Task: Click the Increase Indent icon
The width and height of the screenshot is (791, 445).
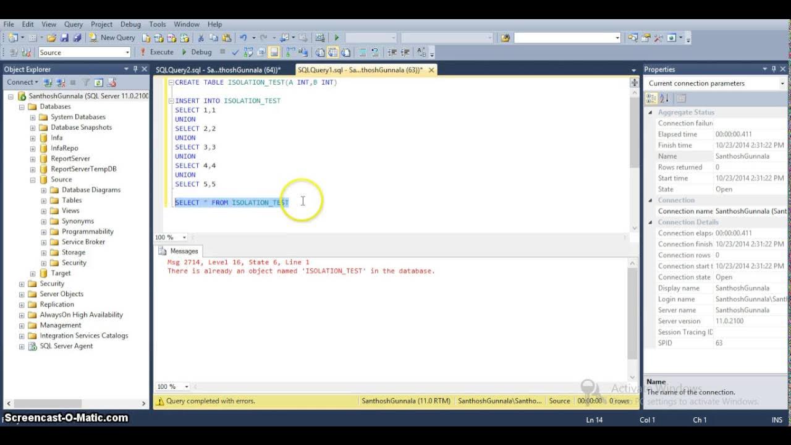Action: [x=405, y=53]
